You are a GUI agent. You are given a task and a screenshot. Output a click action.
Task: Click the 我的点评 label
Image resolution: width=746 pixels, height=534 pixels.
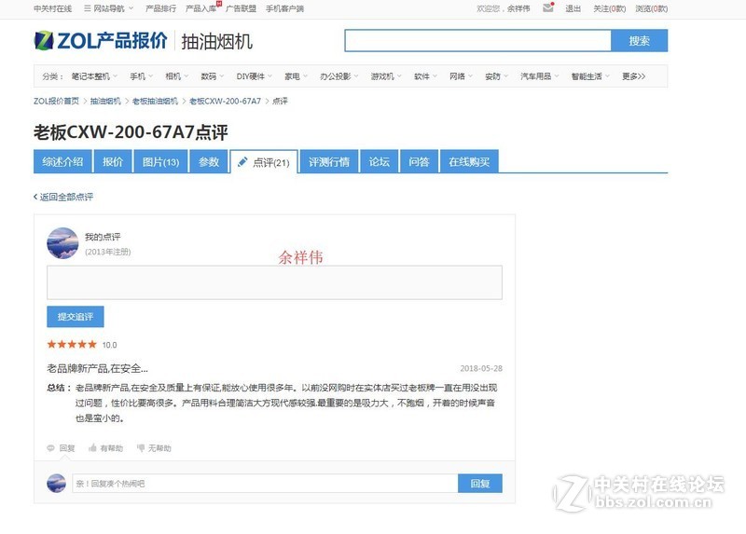(x=103, y=237)
